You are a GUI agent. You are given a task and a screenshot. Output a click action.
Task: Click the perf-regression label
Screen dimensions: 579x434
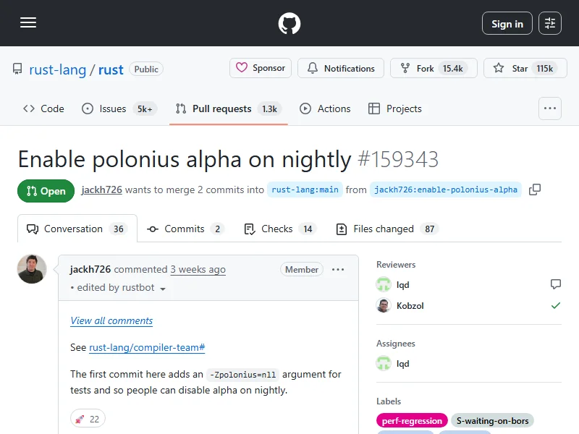point(412,421)
